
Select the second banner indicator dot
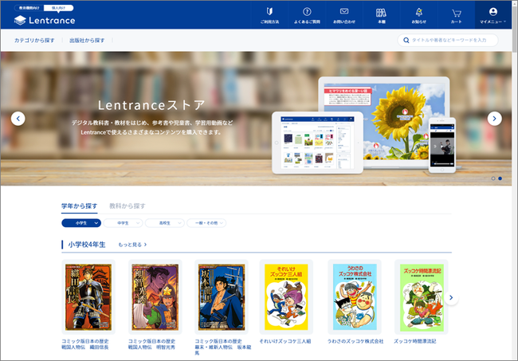(x=500, y=179)
